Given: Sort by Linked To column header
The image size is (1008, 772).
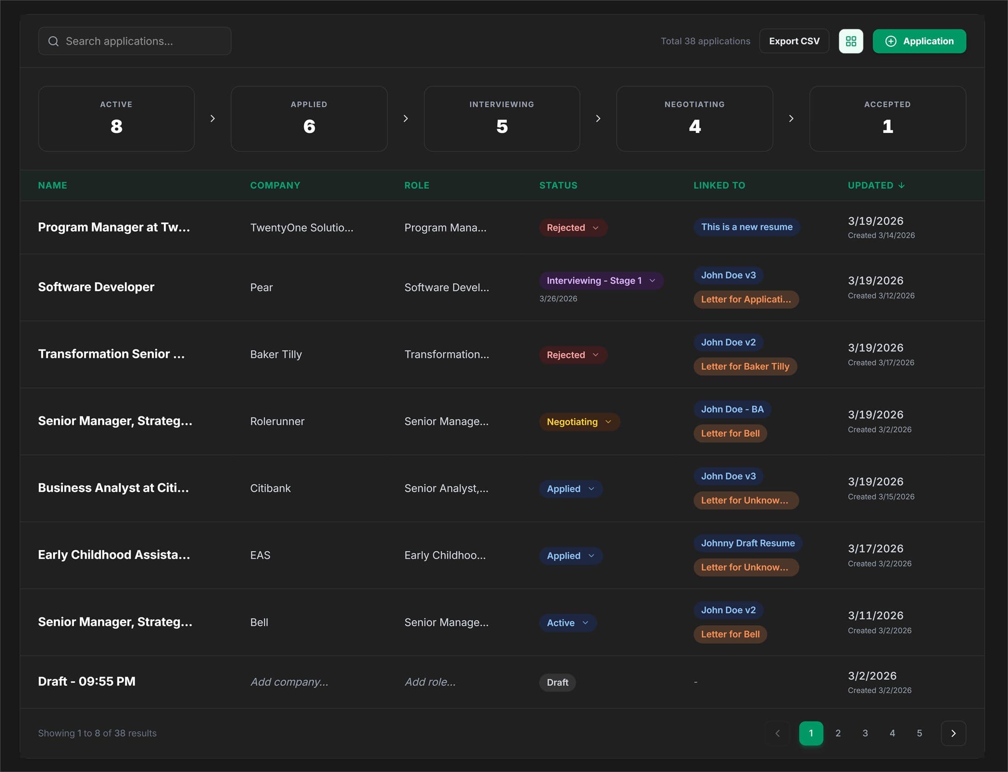Looking at the screenshot, I should pos(719,185).
